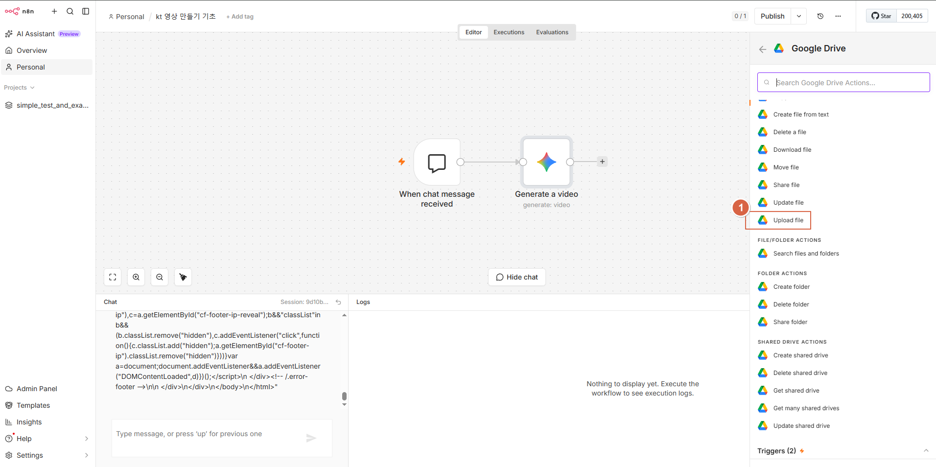Click Add tag link

240,17
